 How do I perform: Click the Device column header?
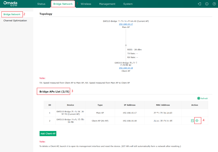point(70,105)
